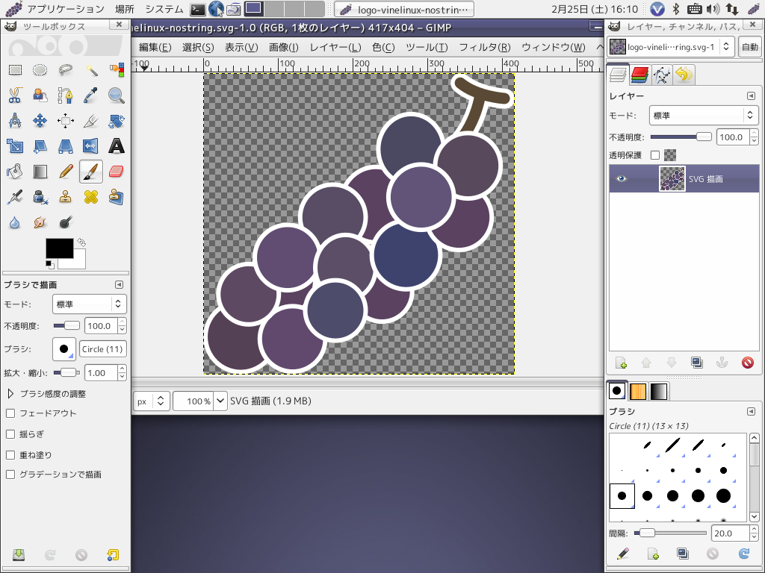Click Circle (11) brush name field
The height and width of the screenshot is (573, 765).
point(102,349)
